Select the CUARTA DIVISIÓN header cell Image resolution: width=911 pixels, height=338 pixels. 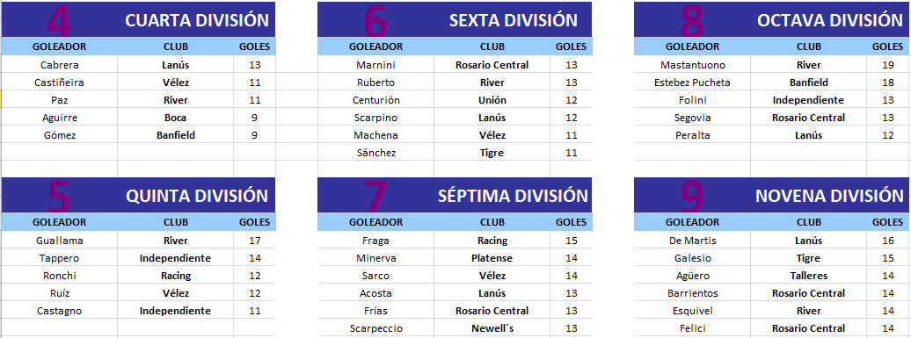138,19
